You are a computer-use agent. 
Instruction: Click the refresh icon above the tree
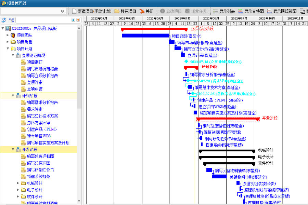click(x=4, y=20)
